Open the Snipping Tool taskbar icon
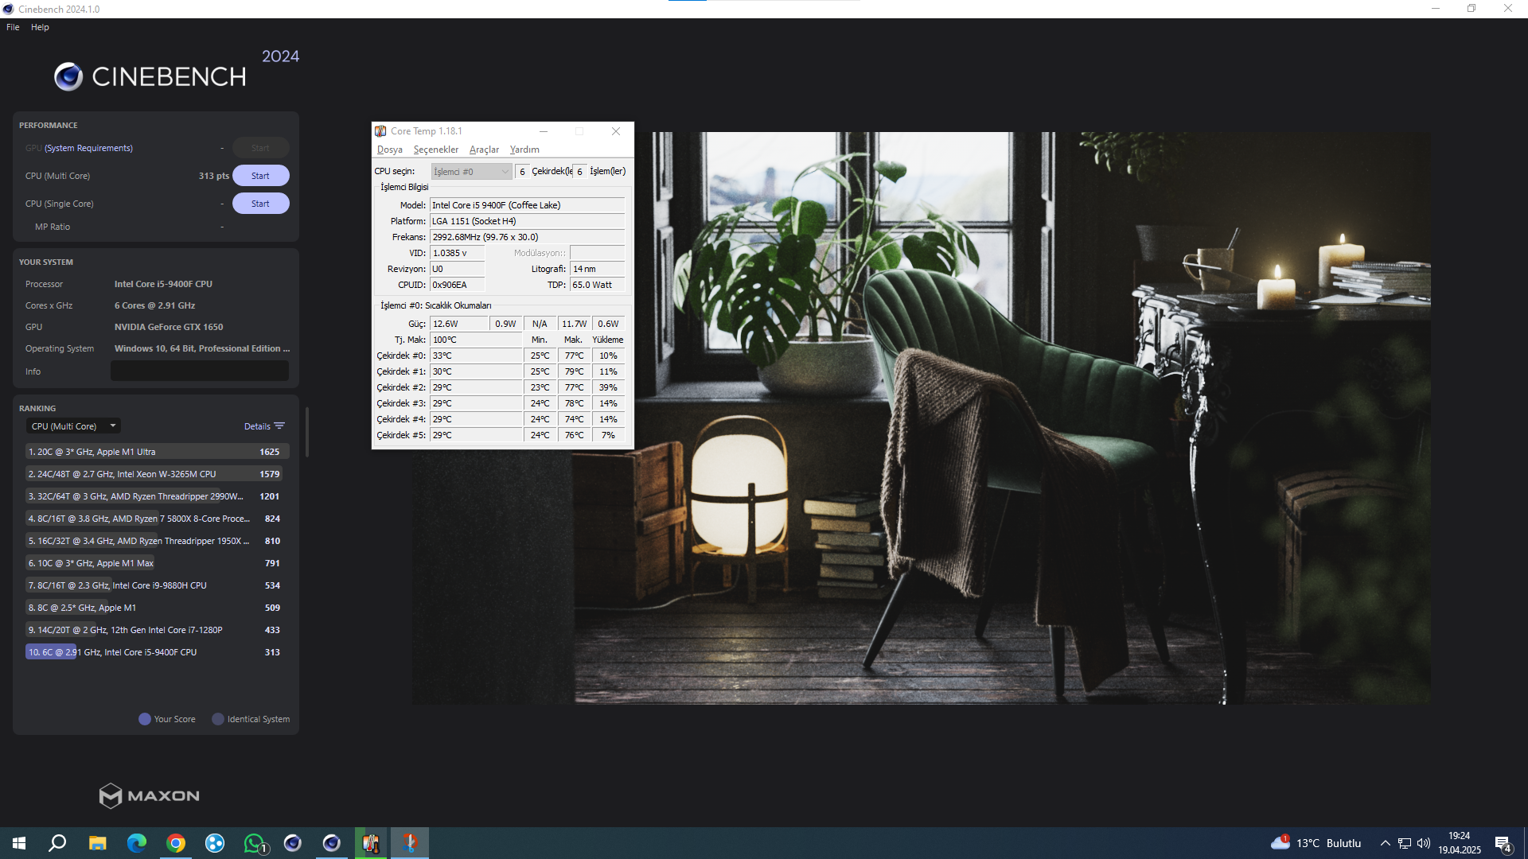1528x859 pixels. click(x=410, y=843)
